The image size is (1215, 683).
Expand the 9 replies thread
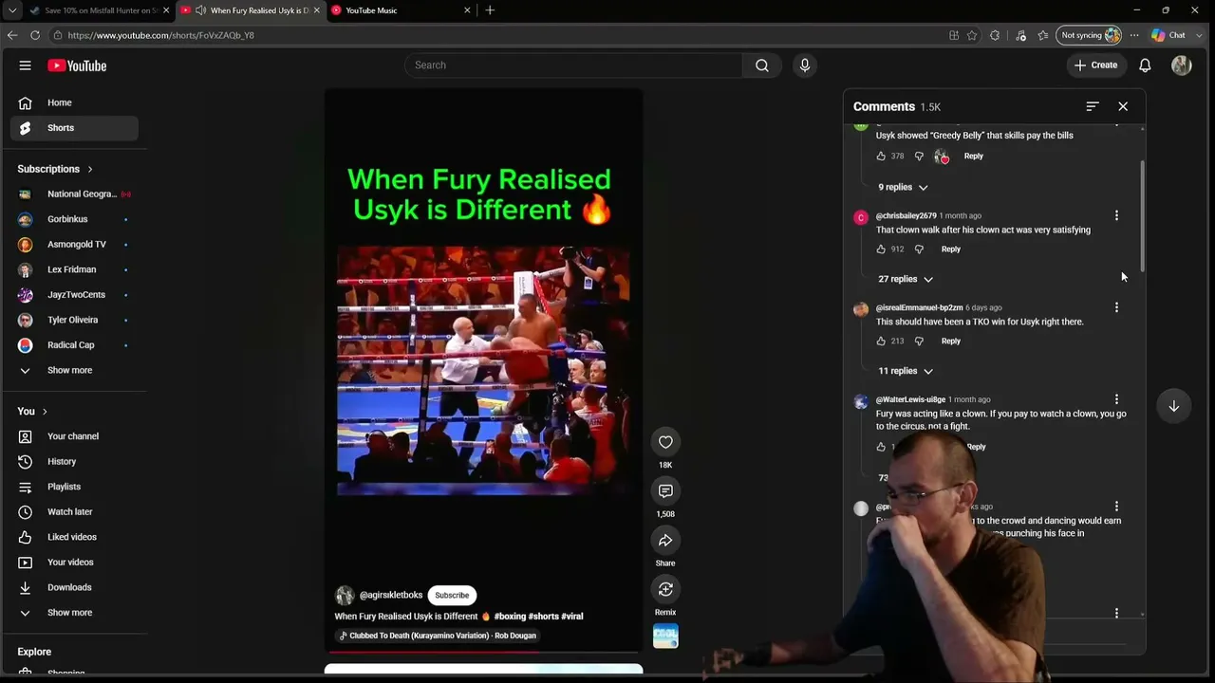click(903, 188)
